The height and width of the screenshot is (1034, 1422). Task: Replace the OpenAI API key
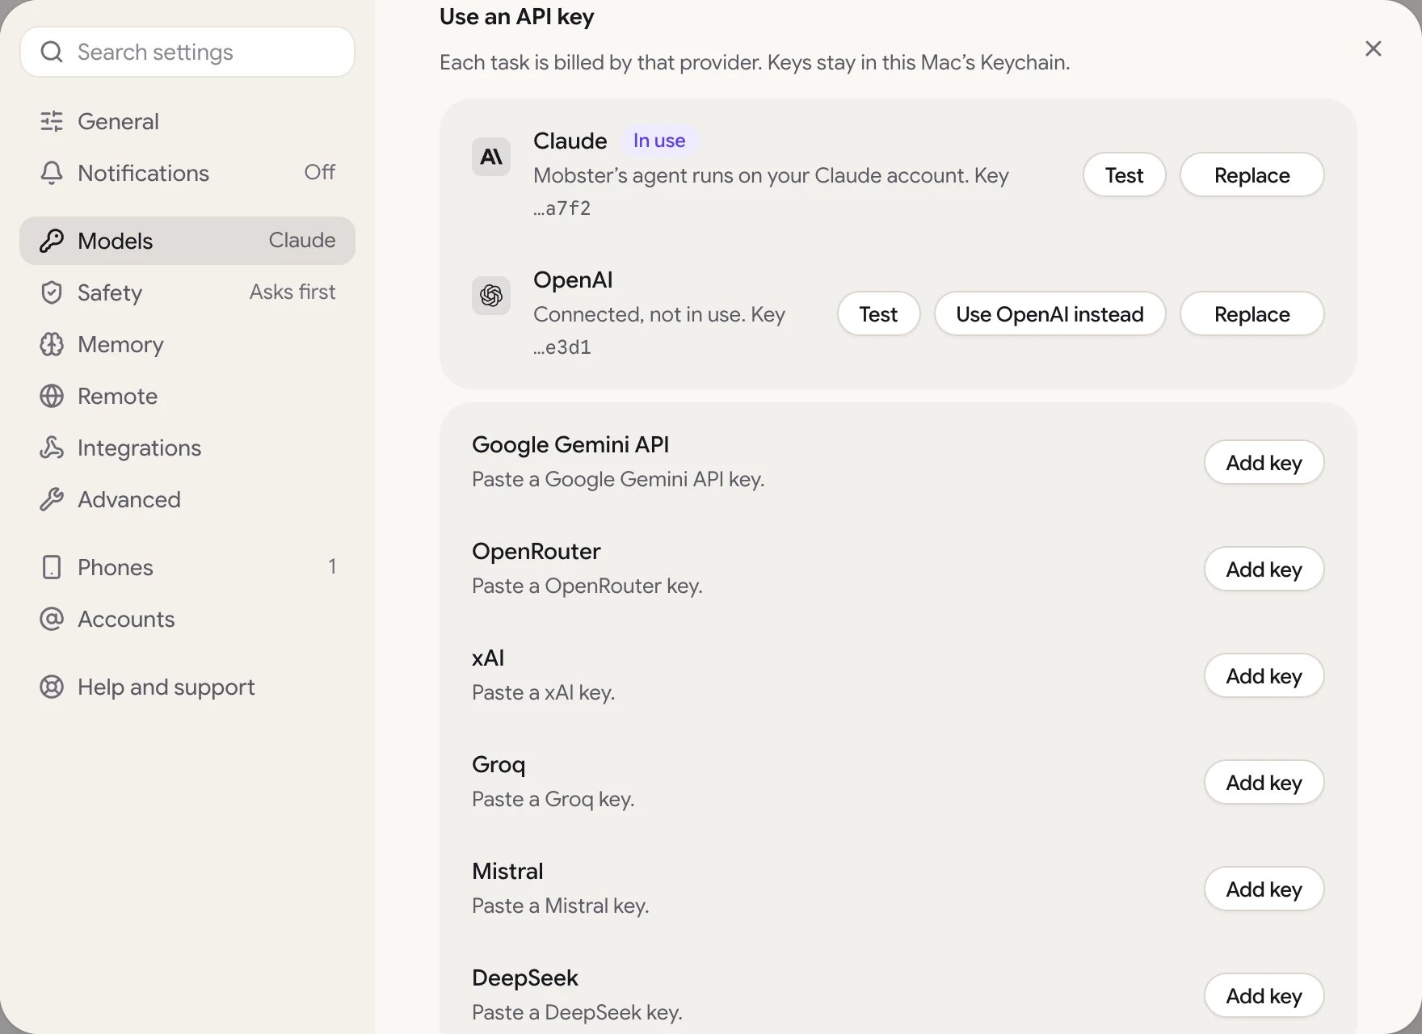coord(1252,313)
